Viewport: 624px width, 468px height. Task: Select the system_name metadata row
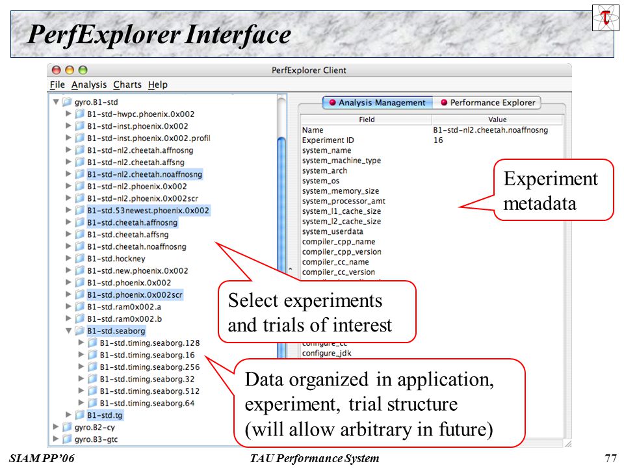(432, 150)
